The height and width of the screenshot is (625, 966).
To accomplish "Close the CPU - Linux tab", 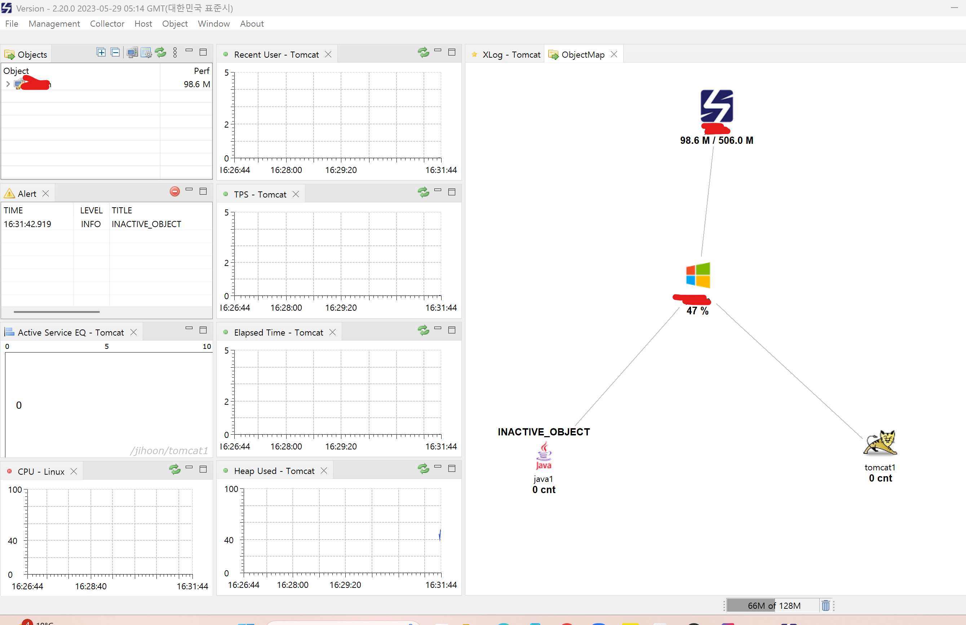I will (74, 471).
